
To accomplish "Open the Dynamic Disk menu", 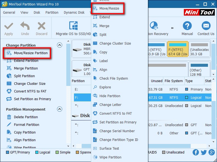I will click(x=74, y=12).
